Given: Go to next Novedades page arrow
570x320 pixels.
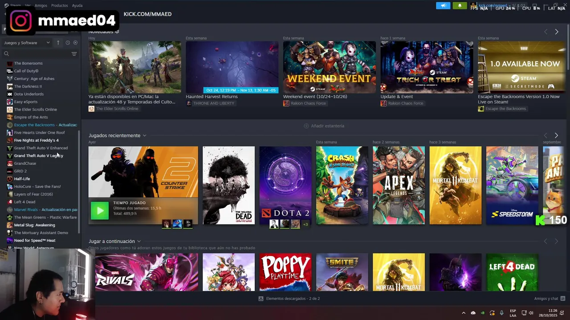Looking at the screenshot, I should [x=556, y=32].
